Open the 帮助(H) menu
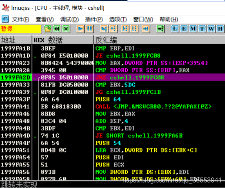 [169, 19]
